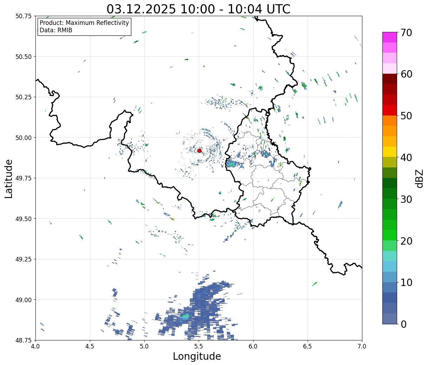Click the dBZ colorbar label

click(x=419, y=178)
